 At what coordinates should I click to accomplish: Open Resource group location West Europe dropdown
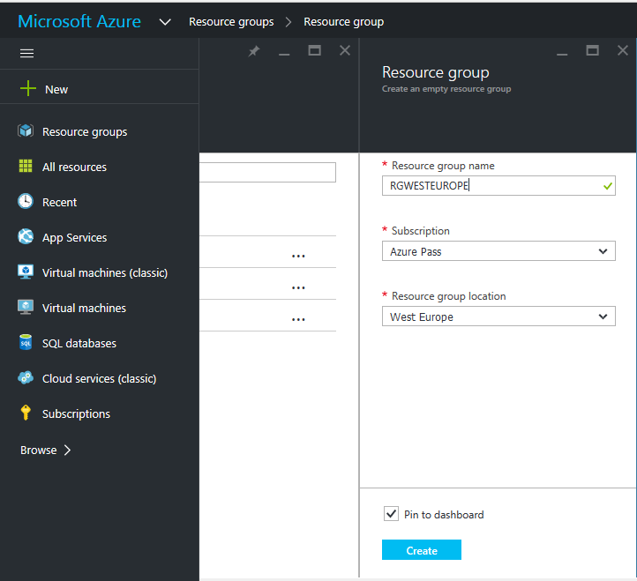[x=498, y=317]
